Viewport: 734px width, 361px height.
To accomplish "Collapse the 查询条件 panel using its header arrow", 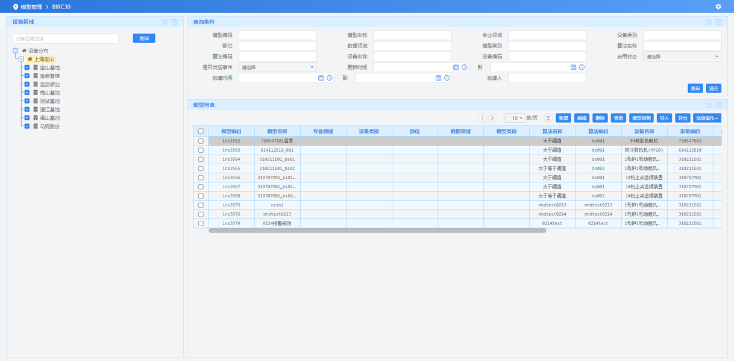I will click(719, 22).
